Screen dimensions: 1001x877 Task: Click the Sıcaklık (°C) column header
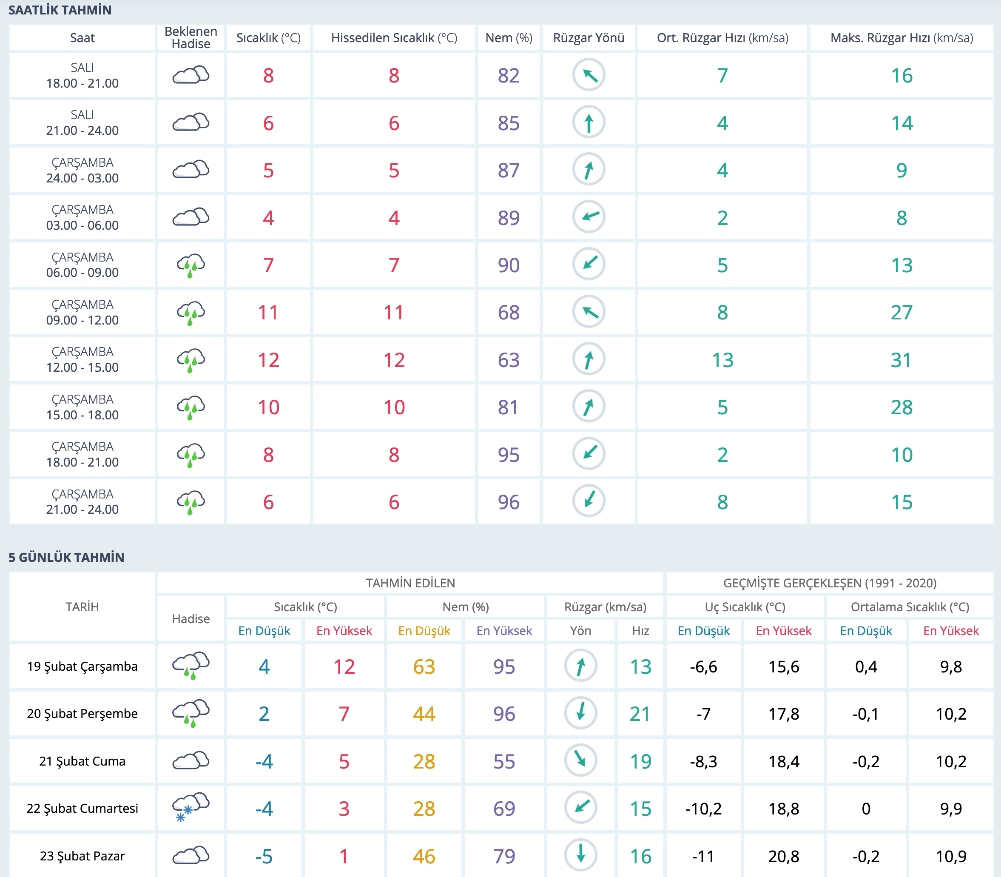coord(268,38)
